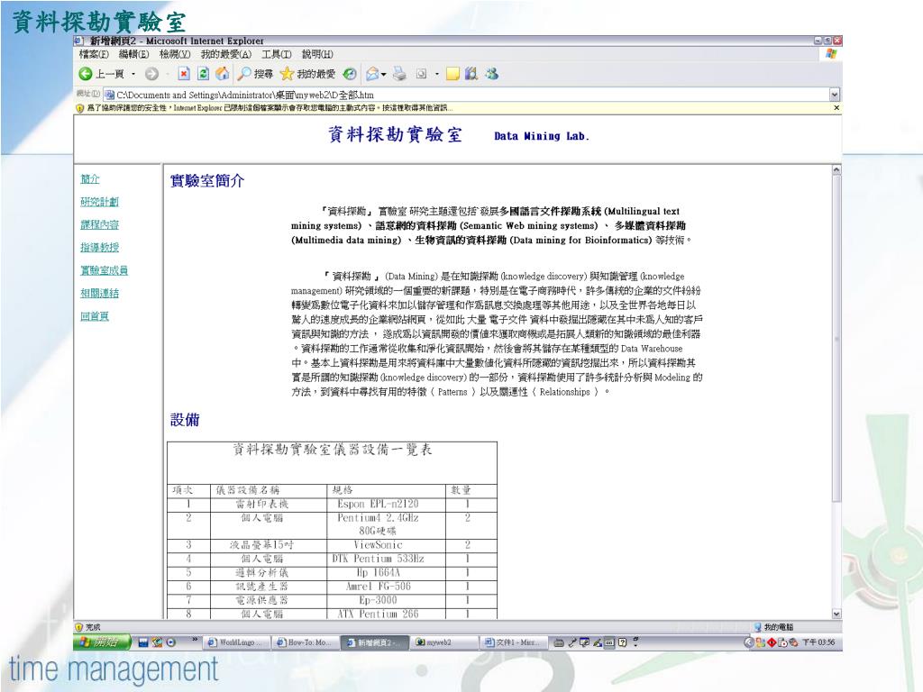Open the 回首頁 sidebar link
The height and width of the screenshot is (692, 923).
pyautogui.click(x=95, y=316)
